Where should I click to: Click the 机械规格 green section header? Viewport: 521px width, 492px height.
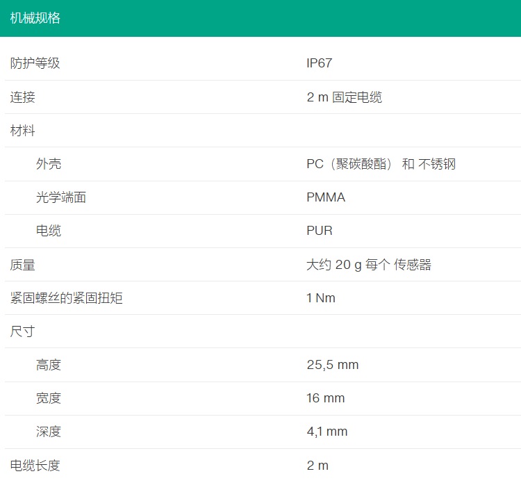pyautogui.click(x=35, y=18)
